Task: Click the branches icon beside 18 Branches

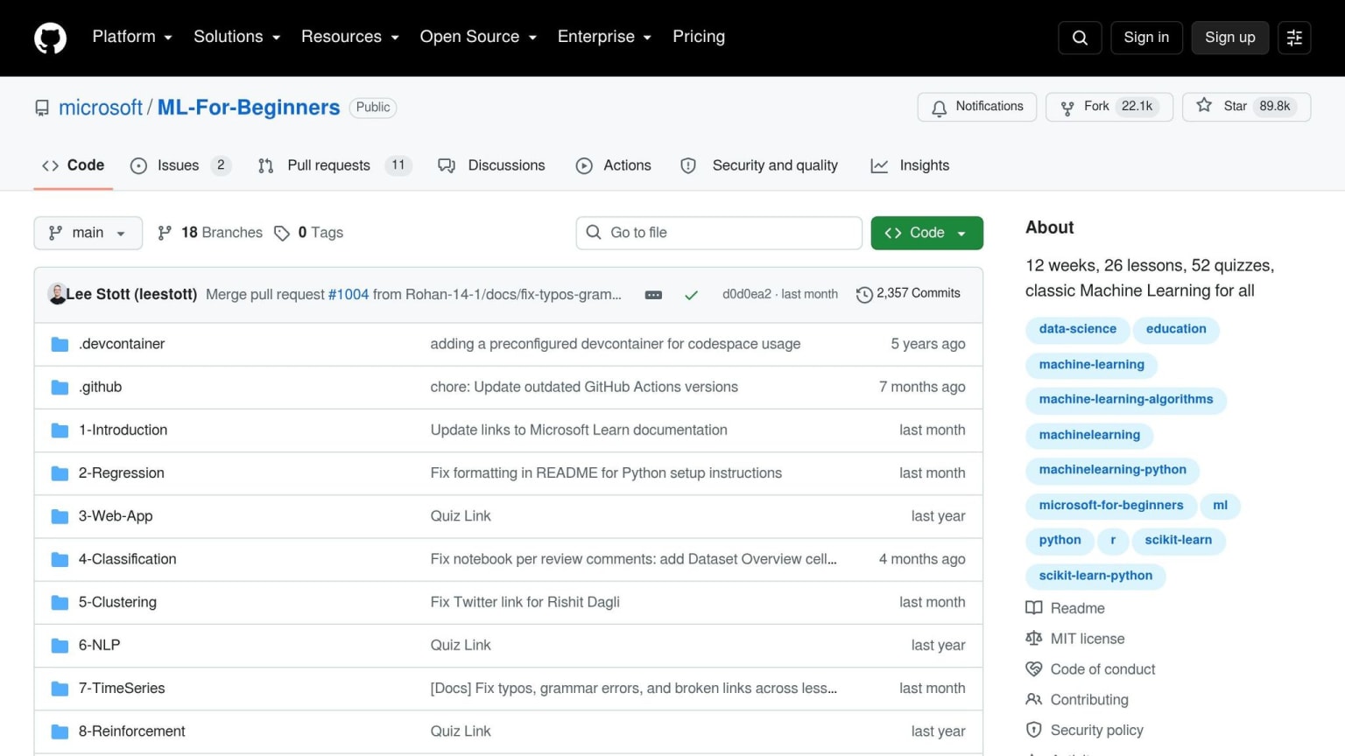Action: (165, 233)
